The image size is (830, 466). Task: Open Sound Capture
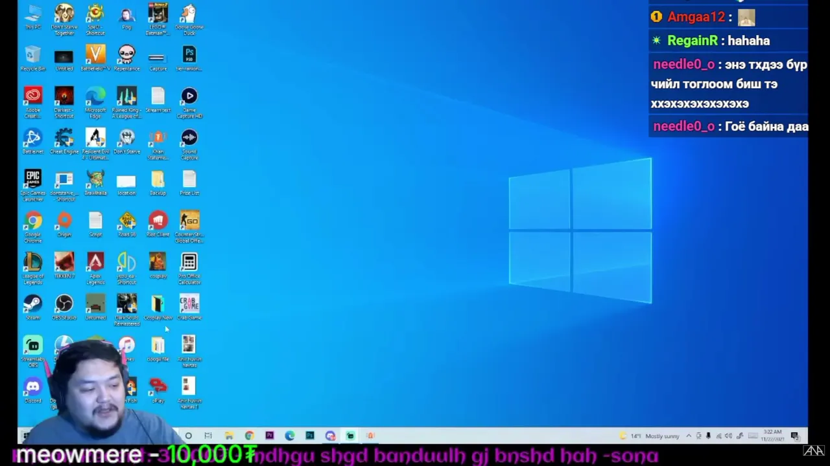pos(189,144)
